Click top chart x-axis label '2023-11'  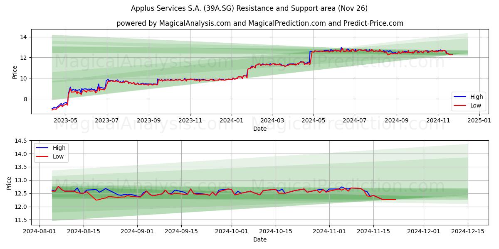pos(190,121)
